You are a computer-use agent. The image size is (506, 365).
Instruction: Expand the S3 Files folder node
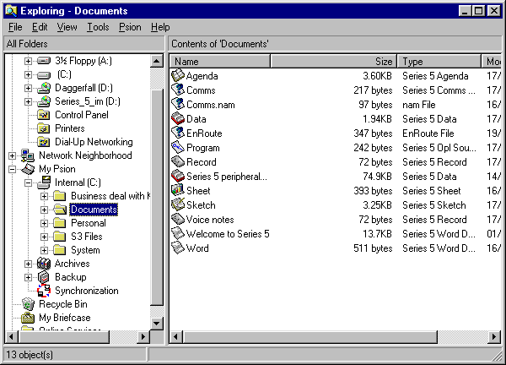[x=44, y=237]
